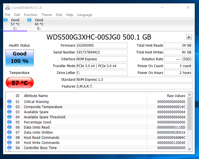Click raw value 0000000002D016
The width and height of the screenshot is (199, 159).
[x=171, y=133]
